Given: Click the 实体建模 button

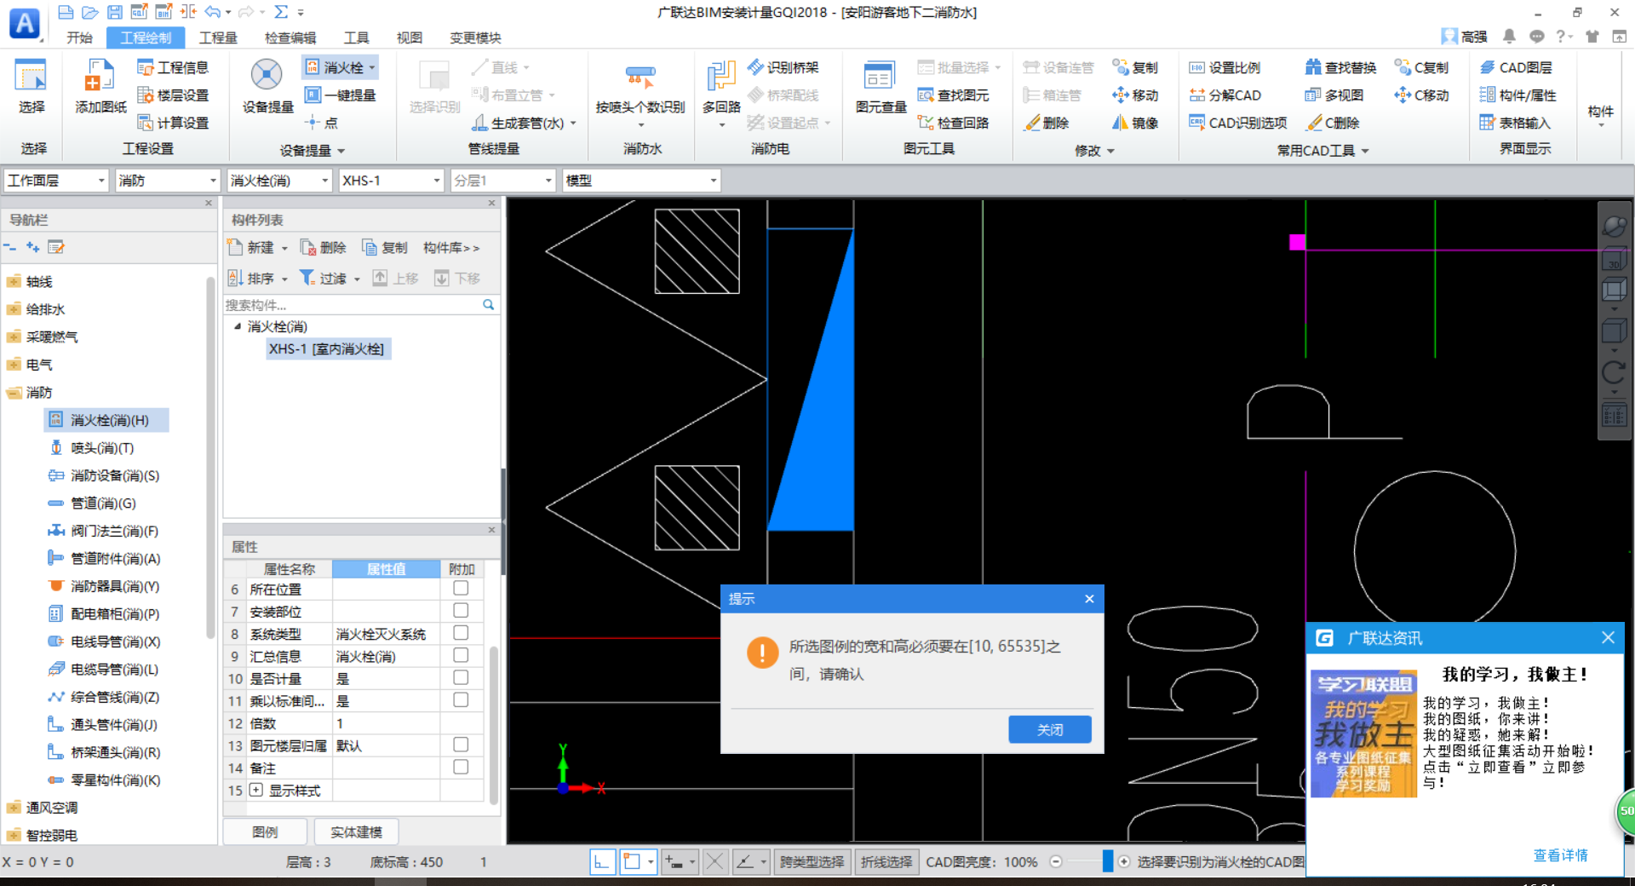Looking at the screenshot, I should click(x=356, y=831).
